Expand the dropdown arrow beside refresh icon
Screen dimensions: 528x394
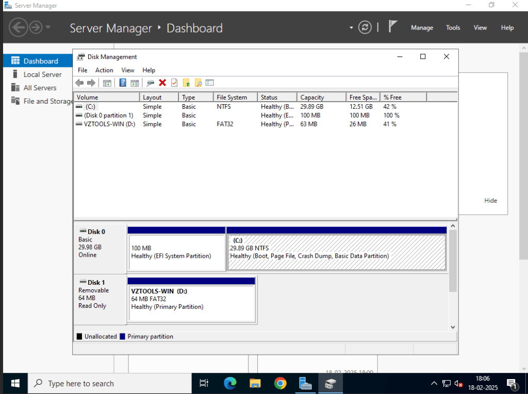351,28
